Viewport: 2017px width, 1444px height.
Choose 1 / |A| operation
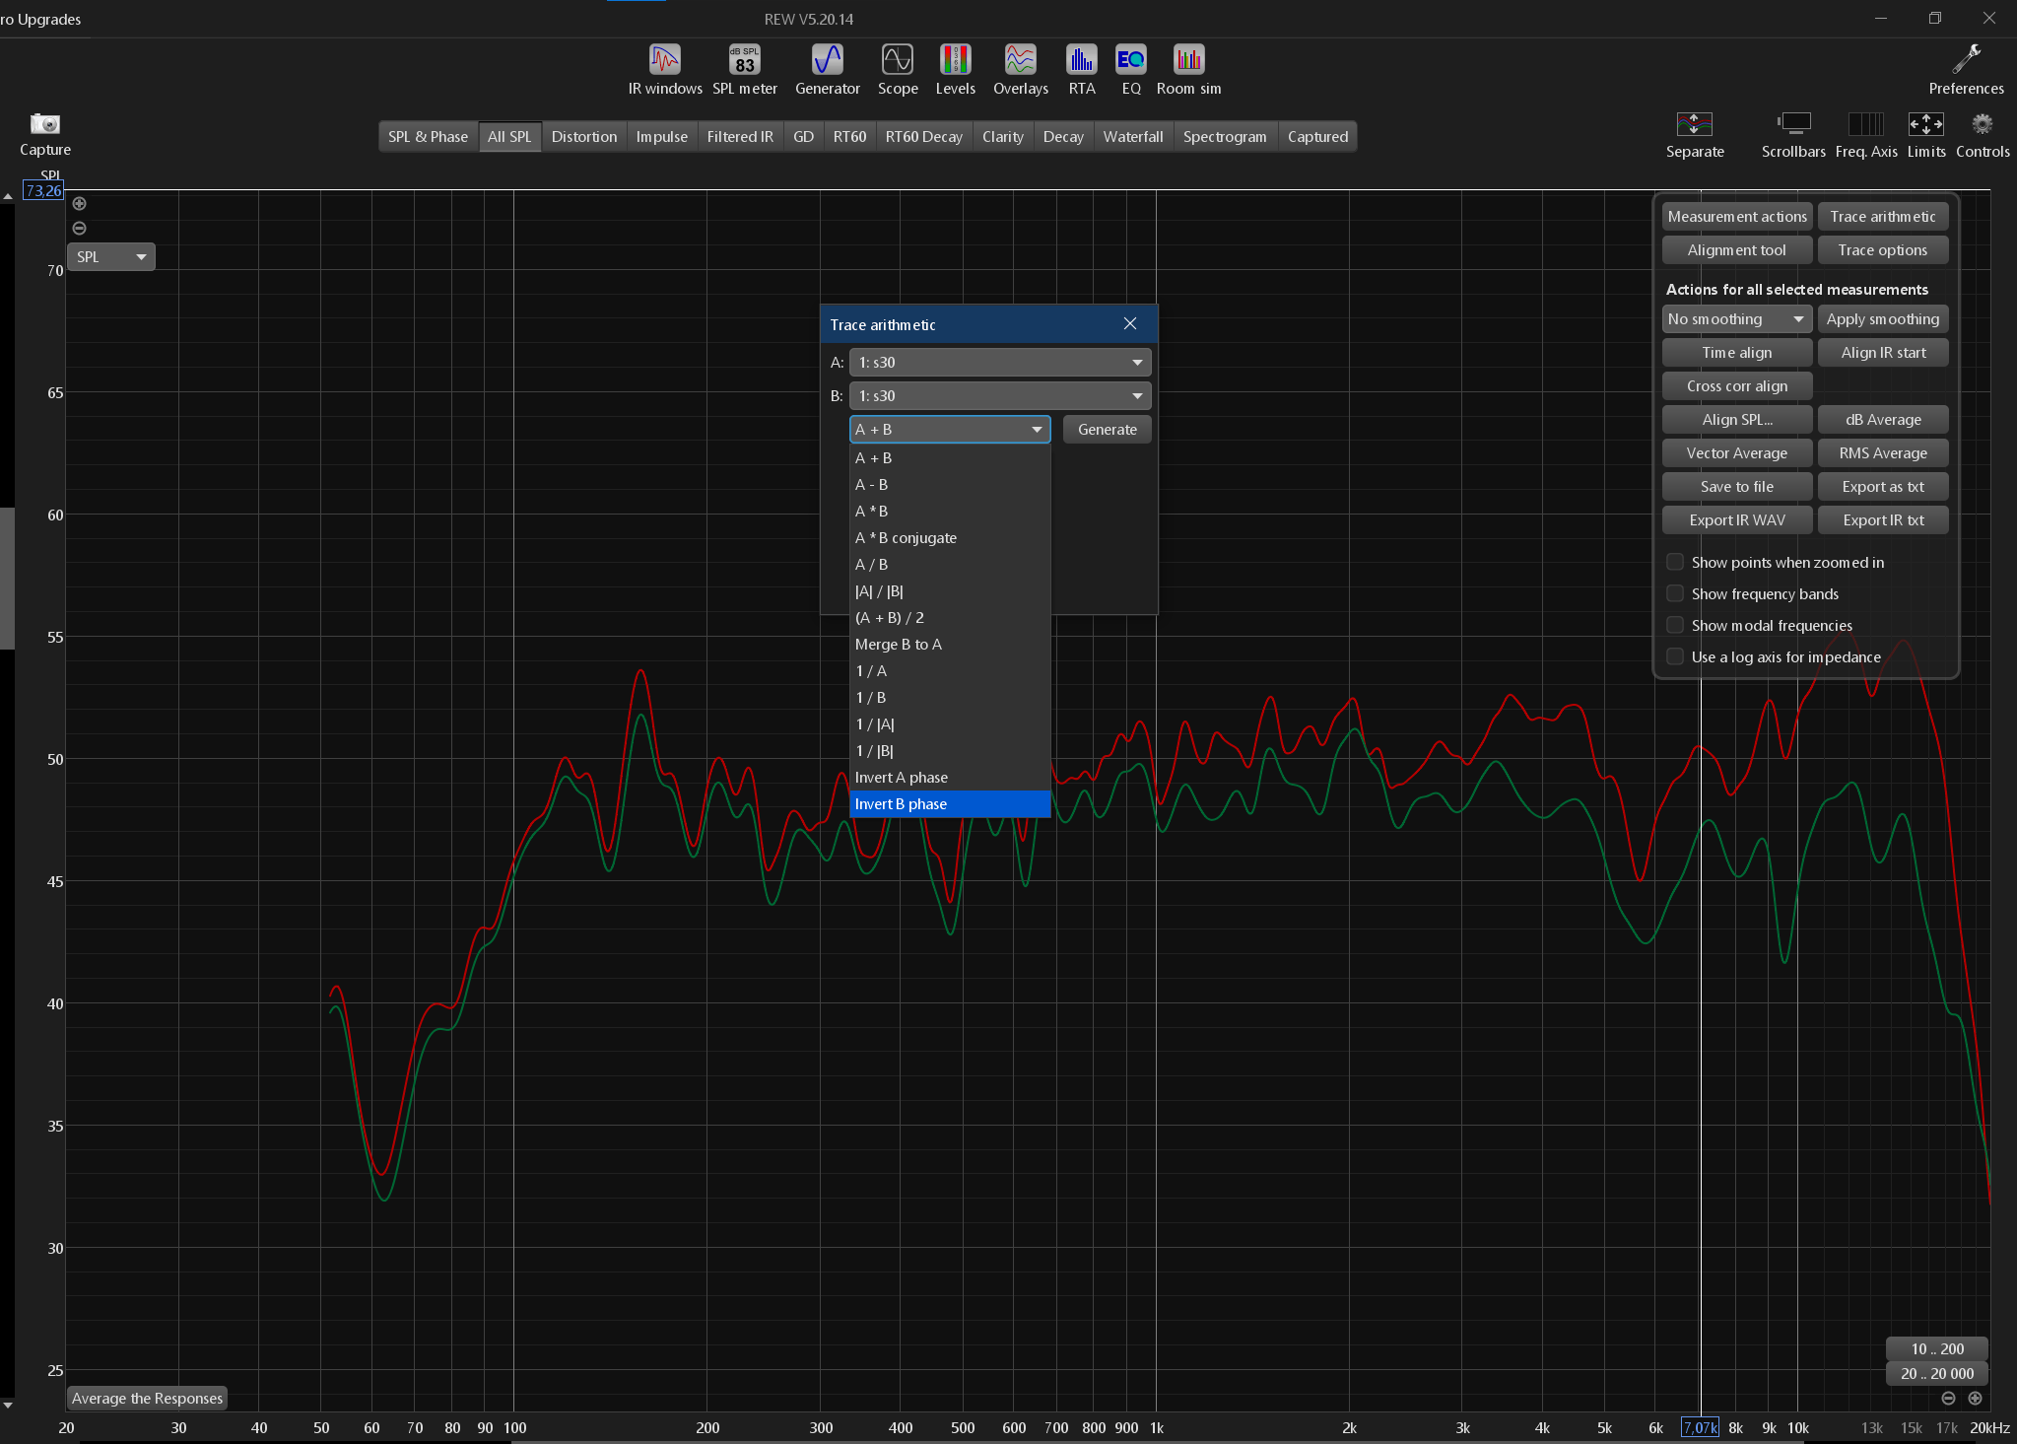point(949,723)
